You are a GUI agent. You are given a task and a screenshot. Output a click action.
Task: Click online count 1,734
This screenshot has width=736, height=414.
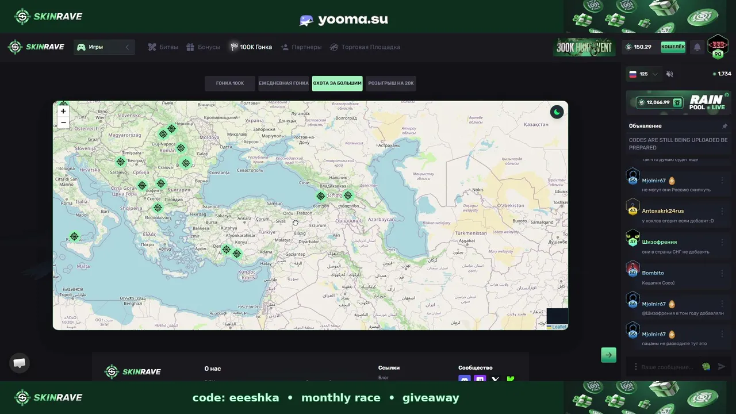click(x=722, y=74)
